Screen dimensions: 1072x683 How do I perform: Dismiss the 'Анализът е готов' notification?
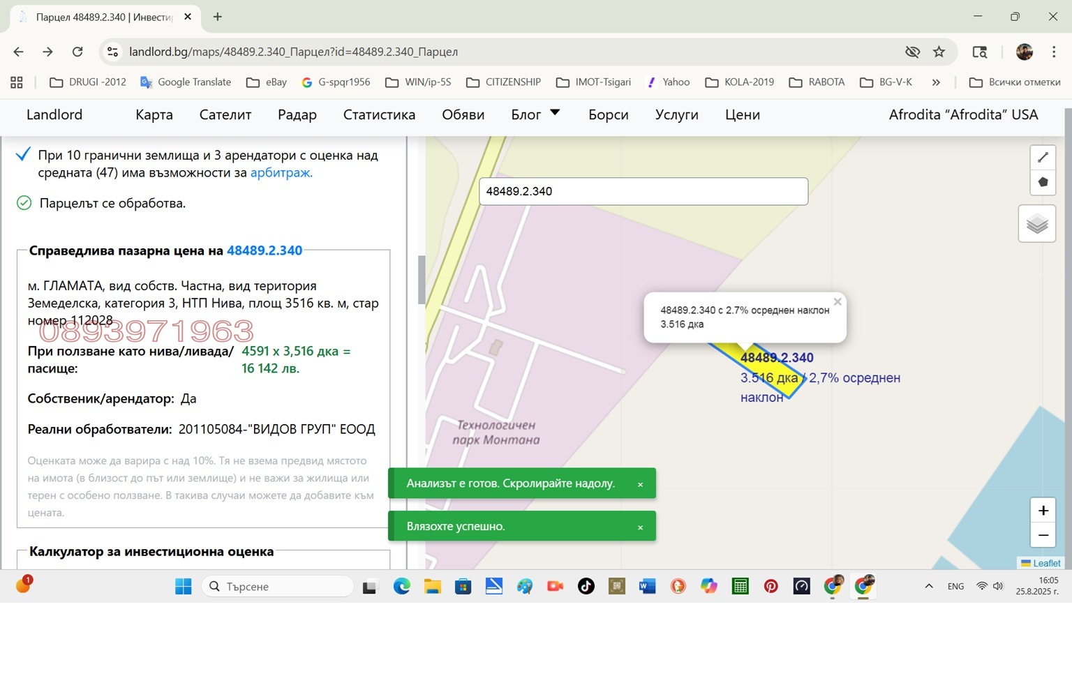(640, 484)
